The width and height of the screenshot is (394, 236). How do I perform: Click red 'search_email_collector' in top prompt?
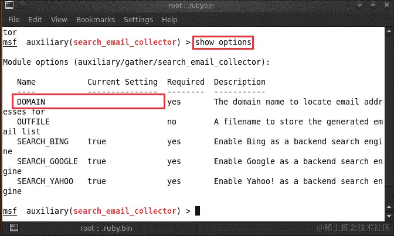pyautogui.click(x=125, y=42)
